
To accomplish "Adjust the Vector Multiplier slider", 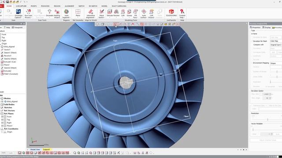I will pos(253,129).
